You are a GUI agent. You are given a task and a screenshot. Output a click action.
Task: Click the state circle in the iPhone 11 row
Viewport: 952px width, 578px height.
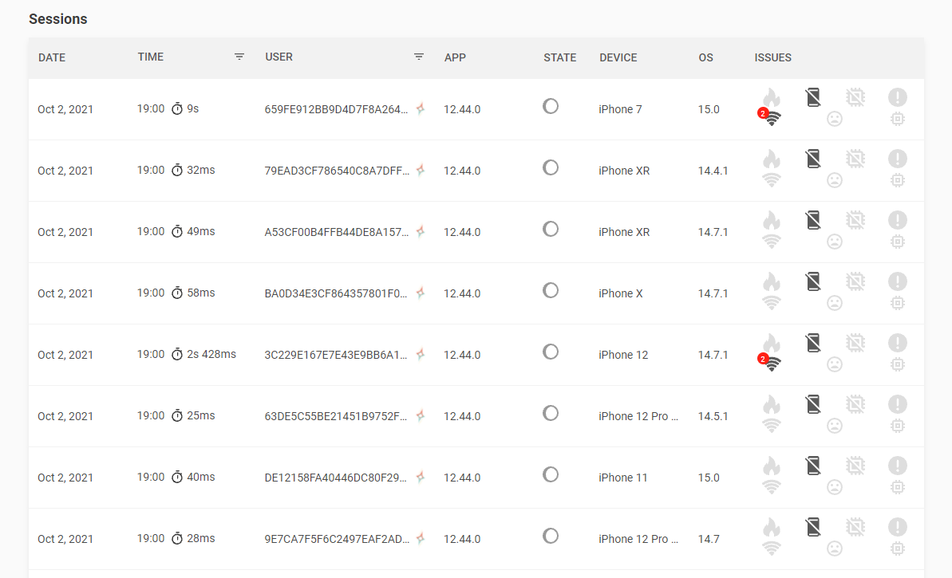point(551,474)
